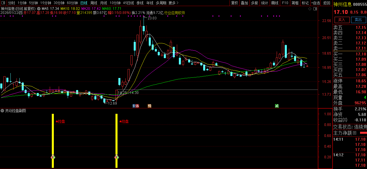Screen dimensions: 367x169
Task: Click the MA10: 18.02 indicator label
Action: pyautogui.click(x=70, y=9)
